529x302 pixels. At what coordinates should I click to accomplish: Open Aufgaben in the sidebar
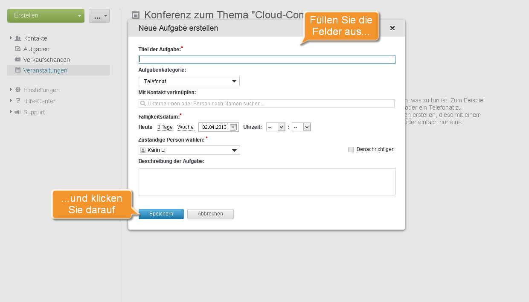(x=36, y=49)
